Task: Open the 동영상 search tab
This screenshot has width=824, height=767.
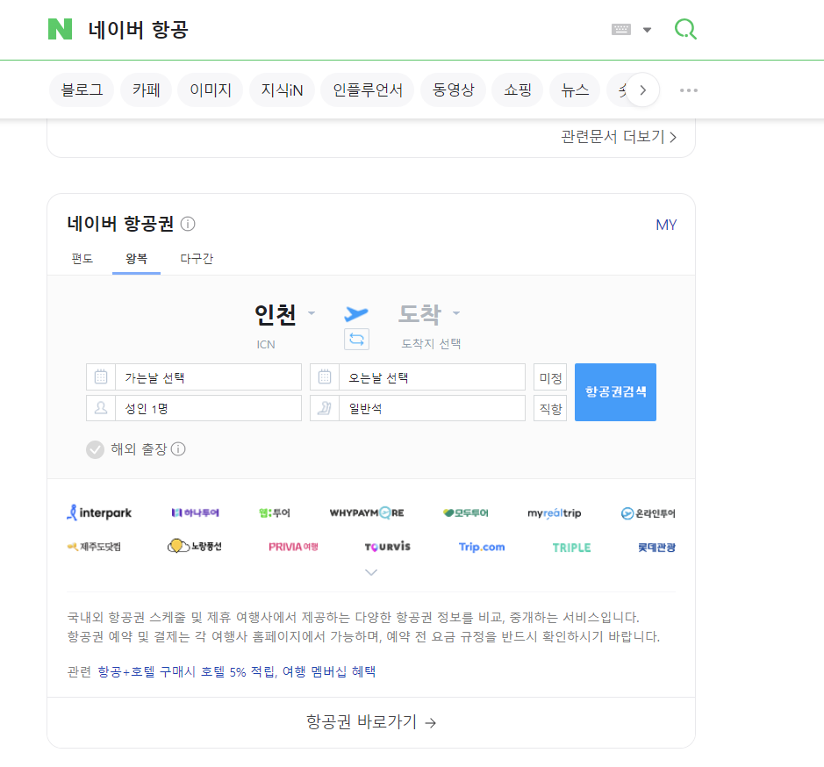Action: pyautogui.click(x=453, y=90)
